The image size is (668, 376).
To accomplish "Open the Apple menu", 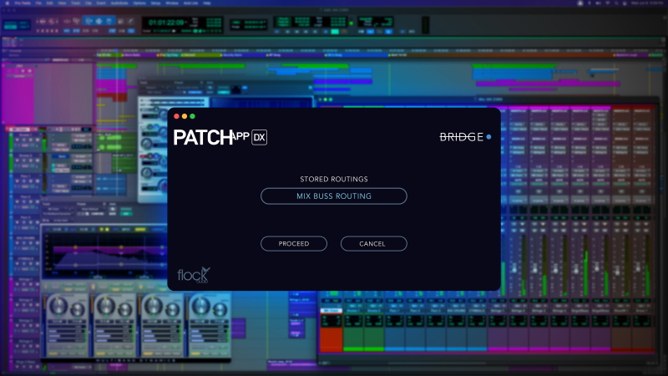I will 8,3.
